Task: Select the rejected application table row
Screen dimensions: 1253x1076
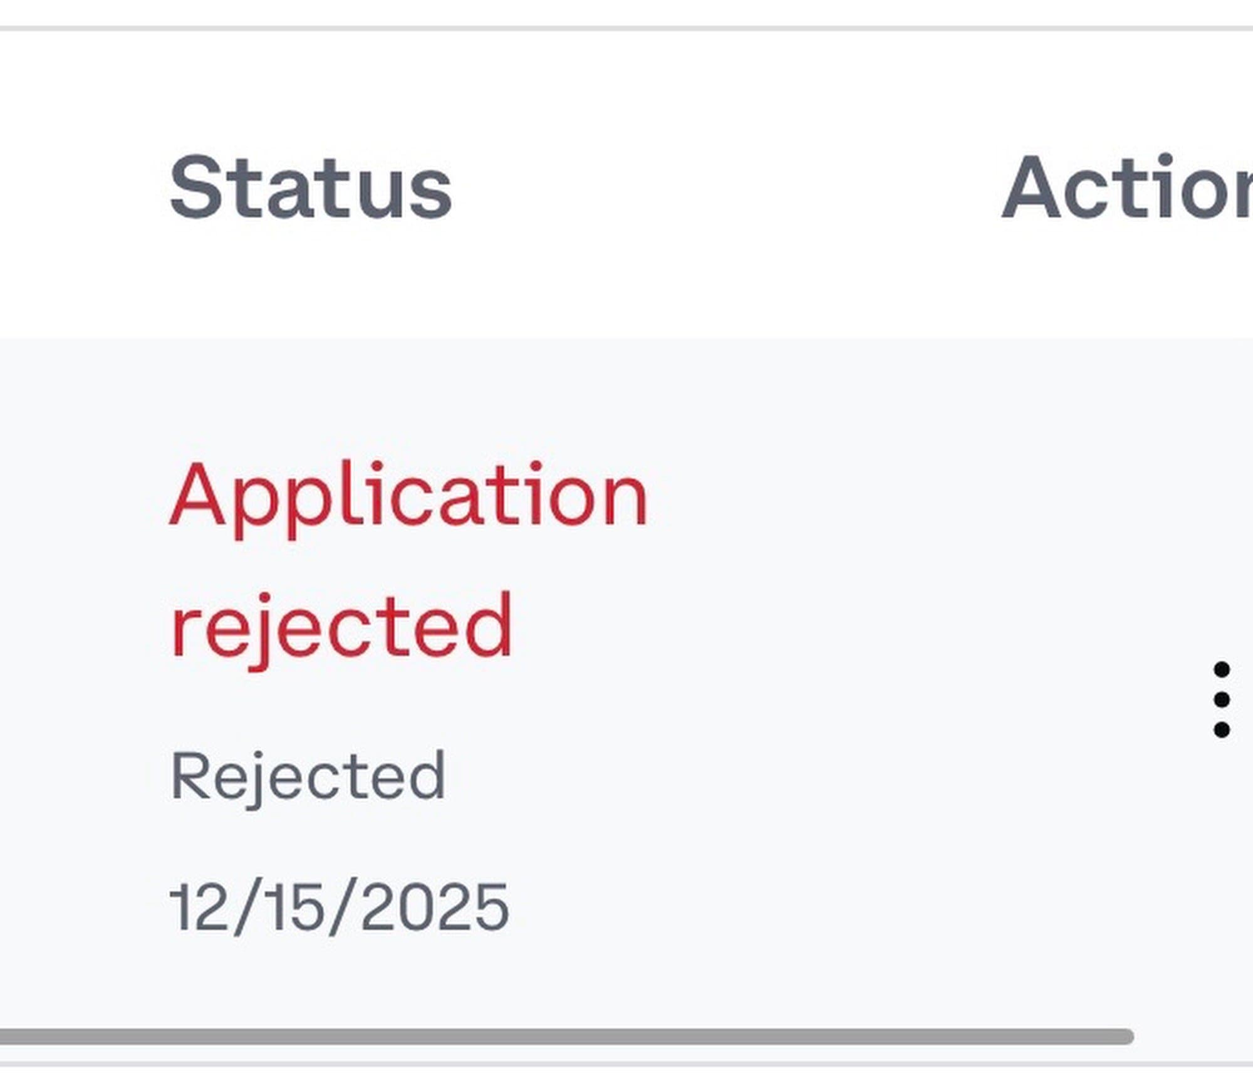Action: click(814, 689)
